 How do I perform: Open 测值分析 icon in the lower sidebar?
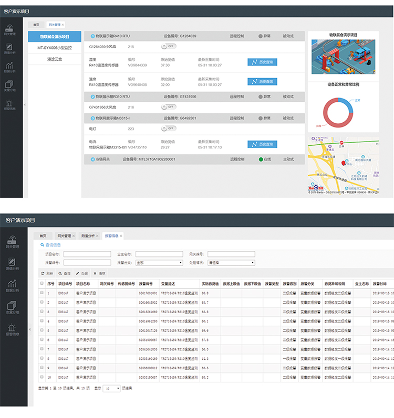(x=12, y=262)
